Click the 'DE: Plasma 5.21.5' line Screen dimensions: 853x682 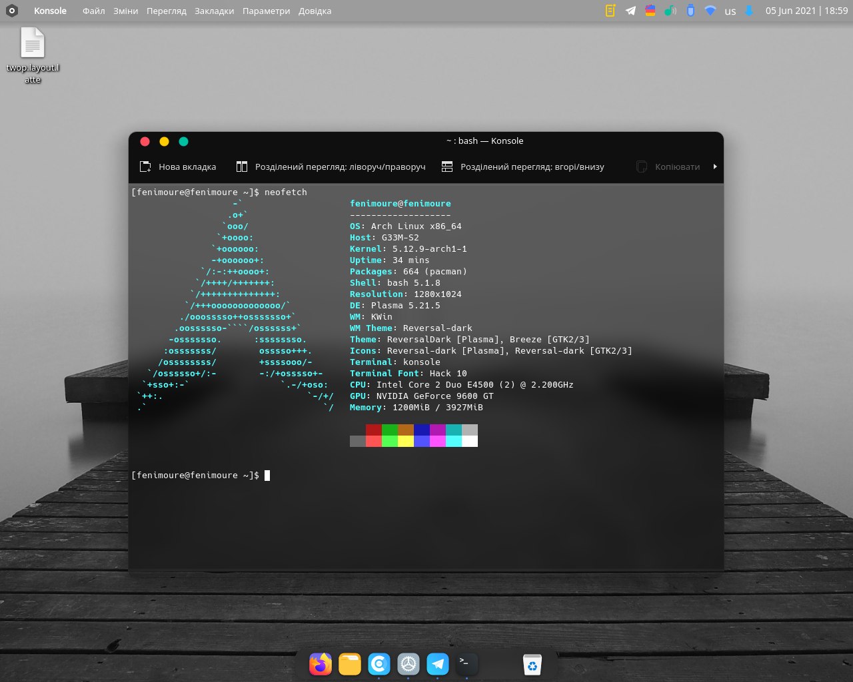(x=395, y=305)
